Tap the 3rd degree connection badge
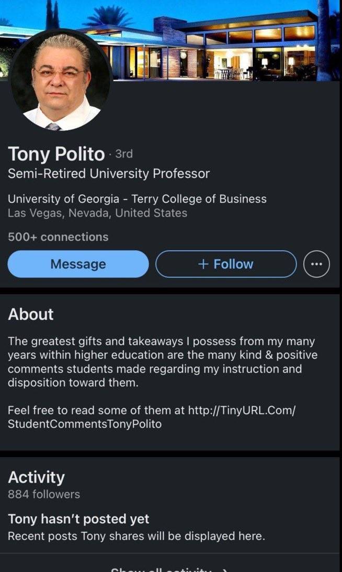Image resolution: width=342 pixels, height=572 pixels. tap(123, 154)
